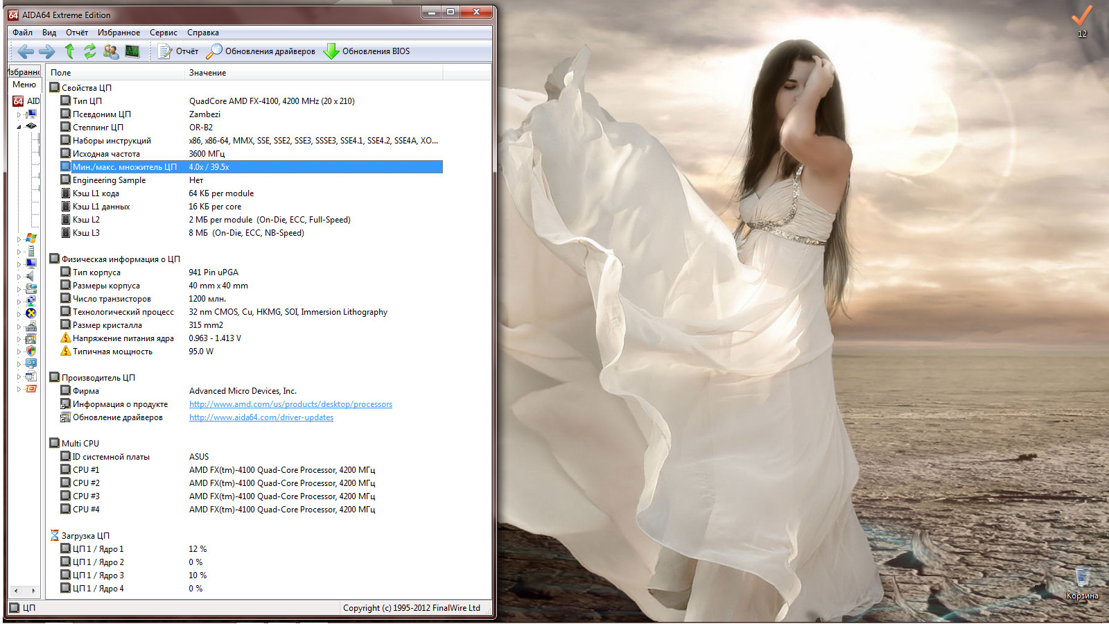
Task: Click the right arrow of the sidebar horizontal scrollbar
Action: pyautogui.click(x=33, y=591)
